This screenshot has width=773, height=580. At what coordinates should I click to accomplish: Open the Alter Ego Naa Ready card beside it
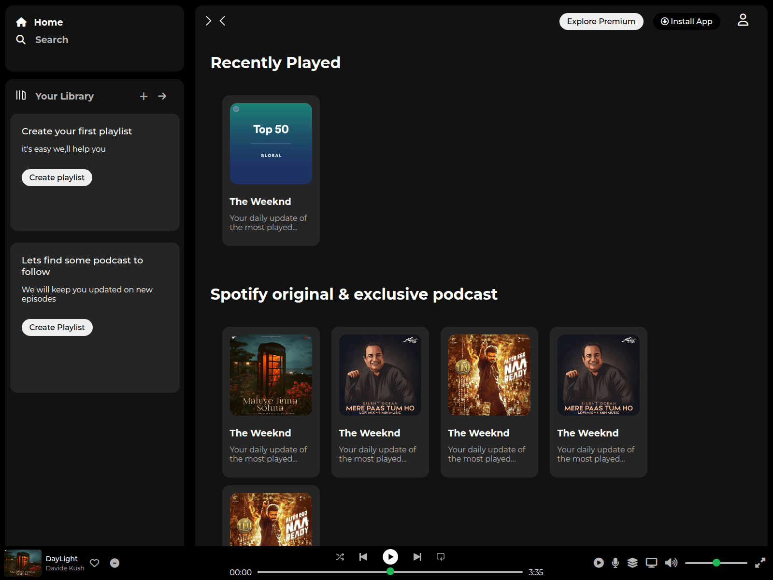[x=489, y=402]
